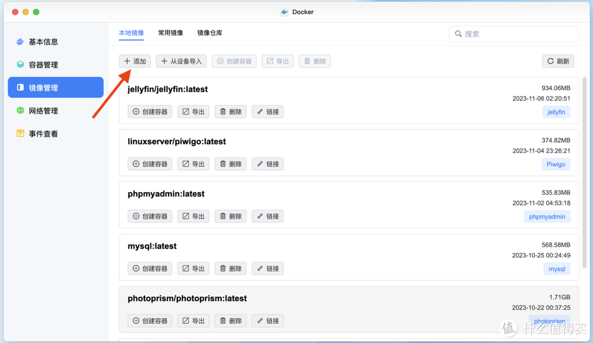The height and width of the screenshot is (343, 593).
Task: Export the phpmyadmin:latest image
Action: click(x=194, y=216)
